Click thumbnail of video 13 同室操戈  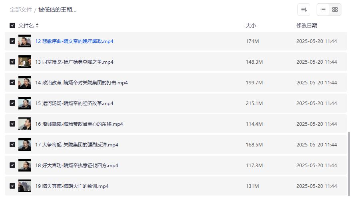pos(25,62)
